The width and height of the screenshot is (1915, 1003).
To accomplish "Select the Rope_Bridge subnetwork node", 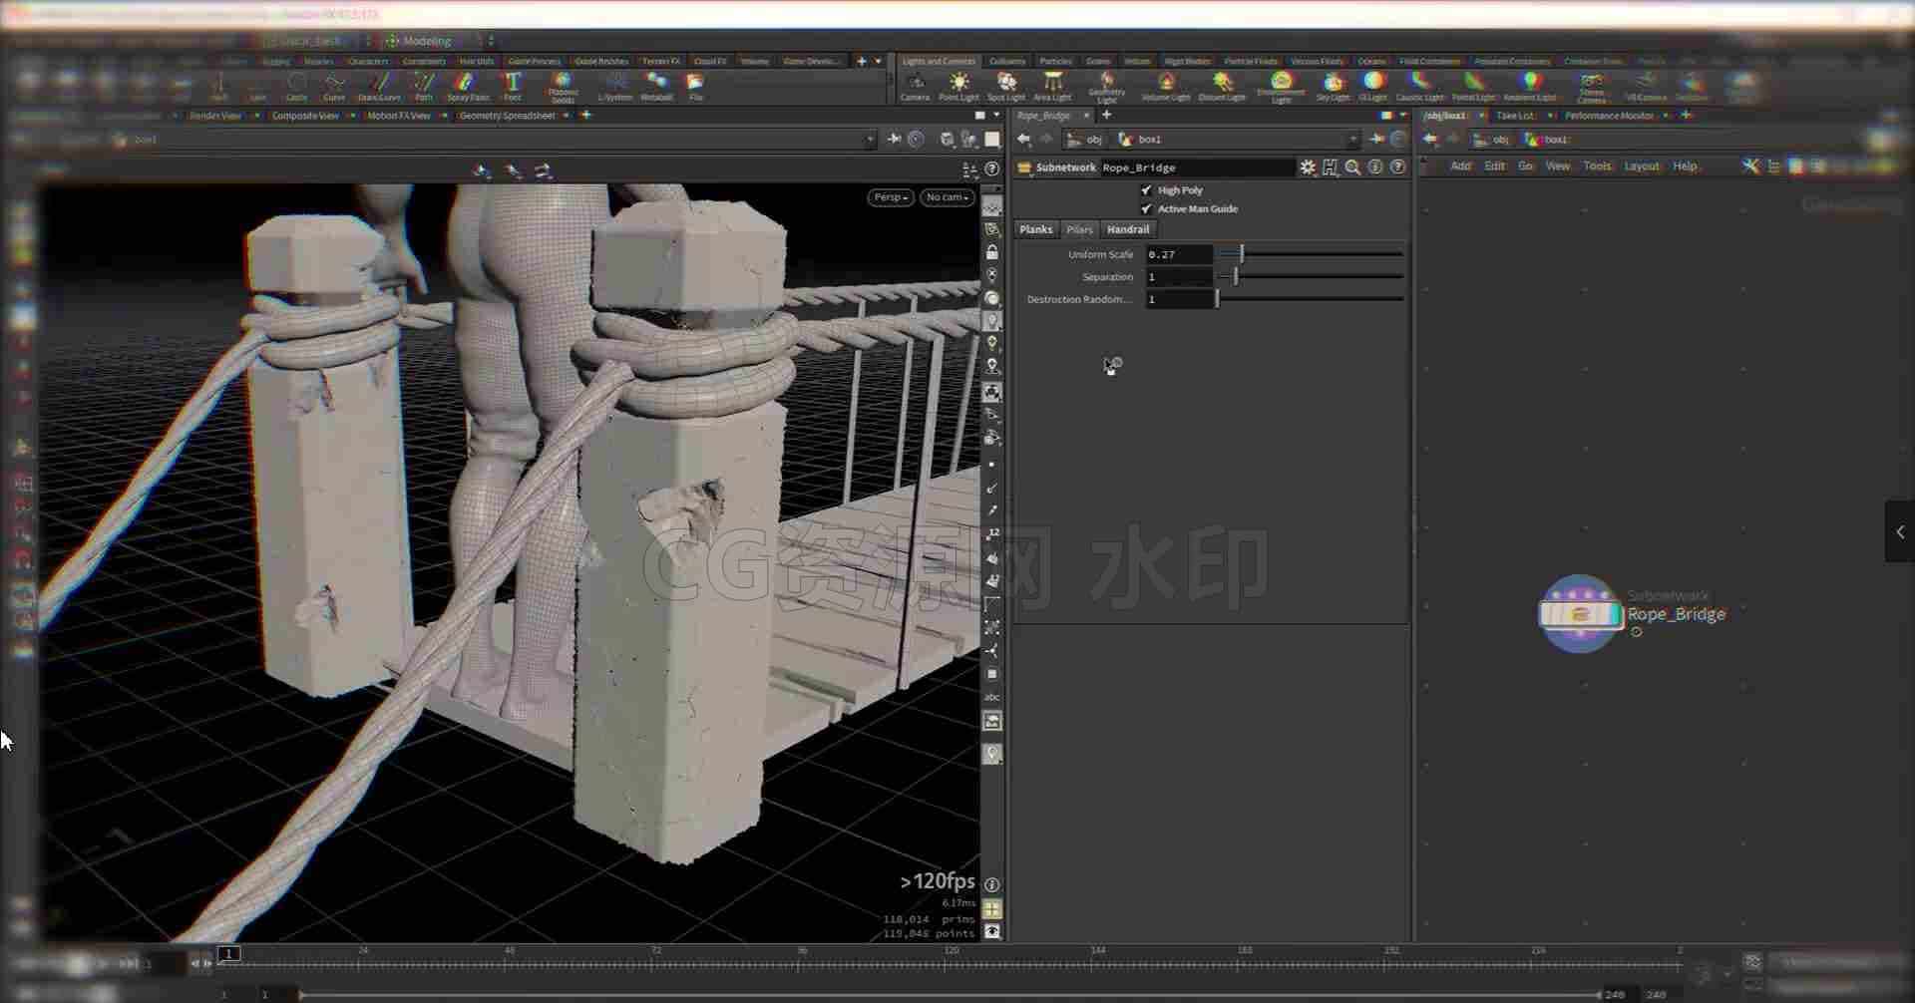I will (1580, 614).
